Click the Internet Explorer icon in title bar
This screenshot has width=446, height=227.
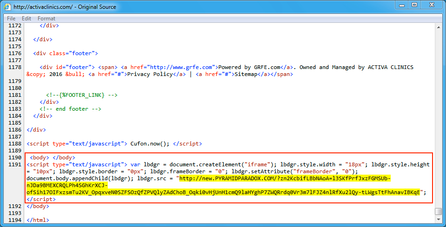point(7,6)
